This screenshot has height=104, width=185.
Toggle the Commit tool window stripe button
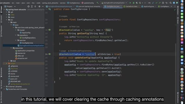click(x=1, y=19)
